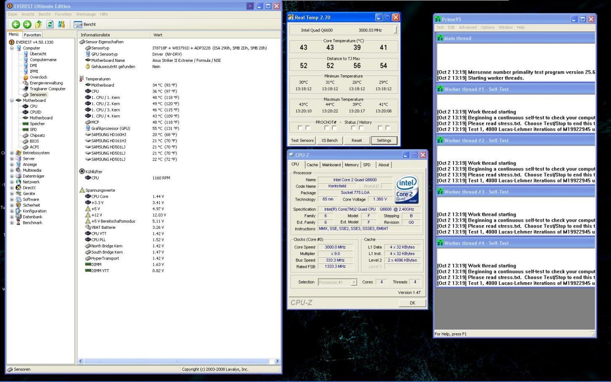Click the Sensor Eigenschaften chip icon
This screenshot has height=382, width=611.
pos(82,42)
